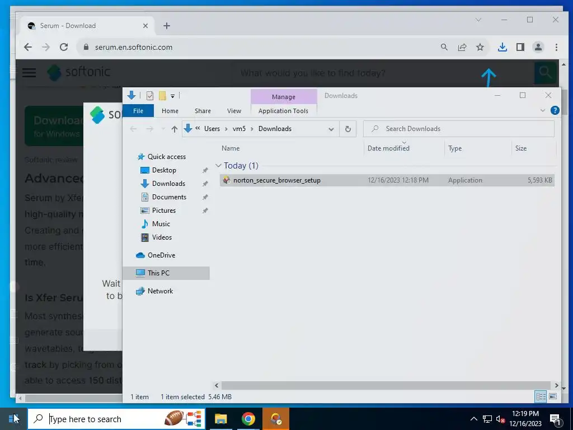The image size is (573, 430).
Task: Select norton_secure_browser_setup file
Action: click(387, 180)
